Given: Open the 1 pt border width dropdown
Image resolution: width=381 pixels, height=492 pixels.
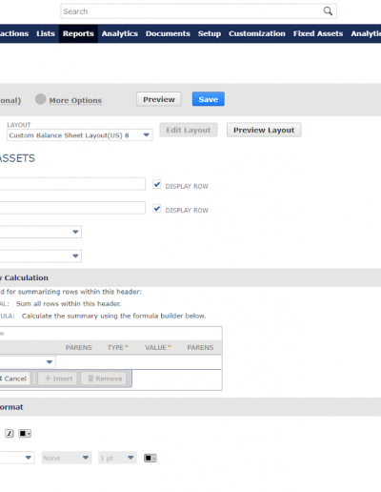Looking at the screenshot, I should [117, 458].
